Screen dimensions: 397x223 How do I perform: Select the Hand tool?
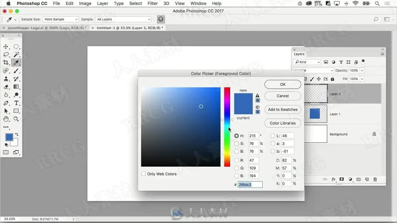click(x=6, y=119)
